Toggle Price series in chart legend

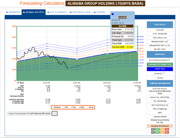(74, 107)
